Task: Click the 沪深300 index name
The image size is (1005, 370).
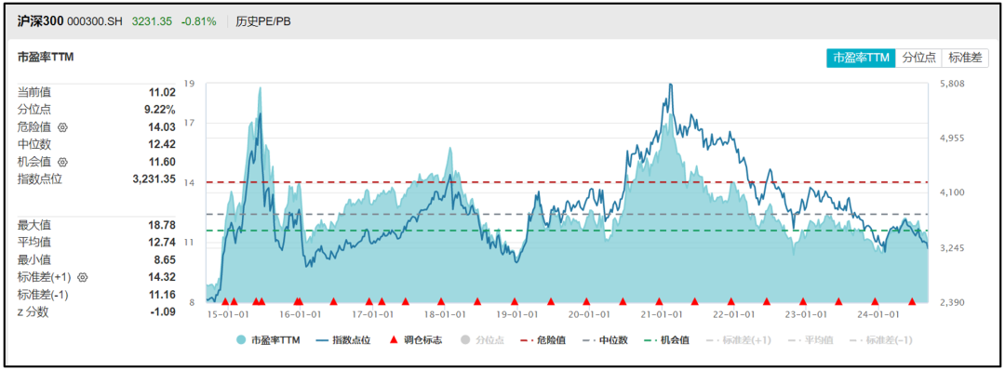Action: [x=40, y=21]
